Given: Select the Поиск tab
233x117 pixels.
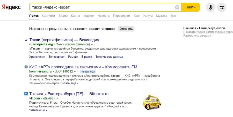Looking at the screenshot, I should [34, 16].
